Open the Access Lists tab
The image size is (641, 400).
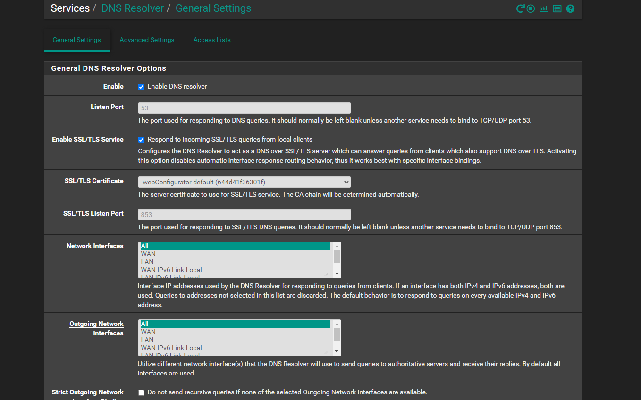212,40
